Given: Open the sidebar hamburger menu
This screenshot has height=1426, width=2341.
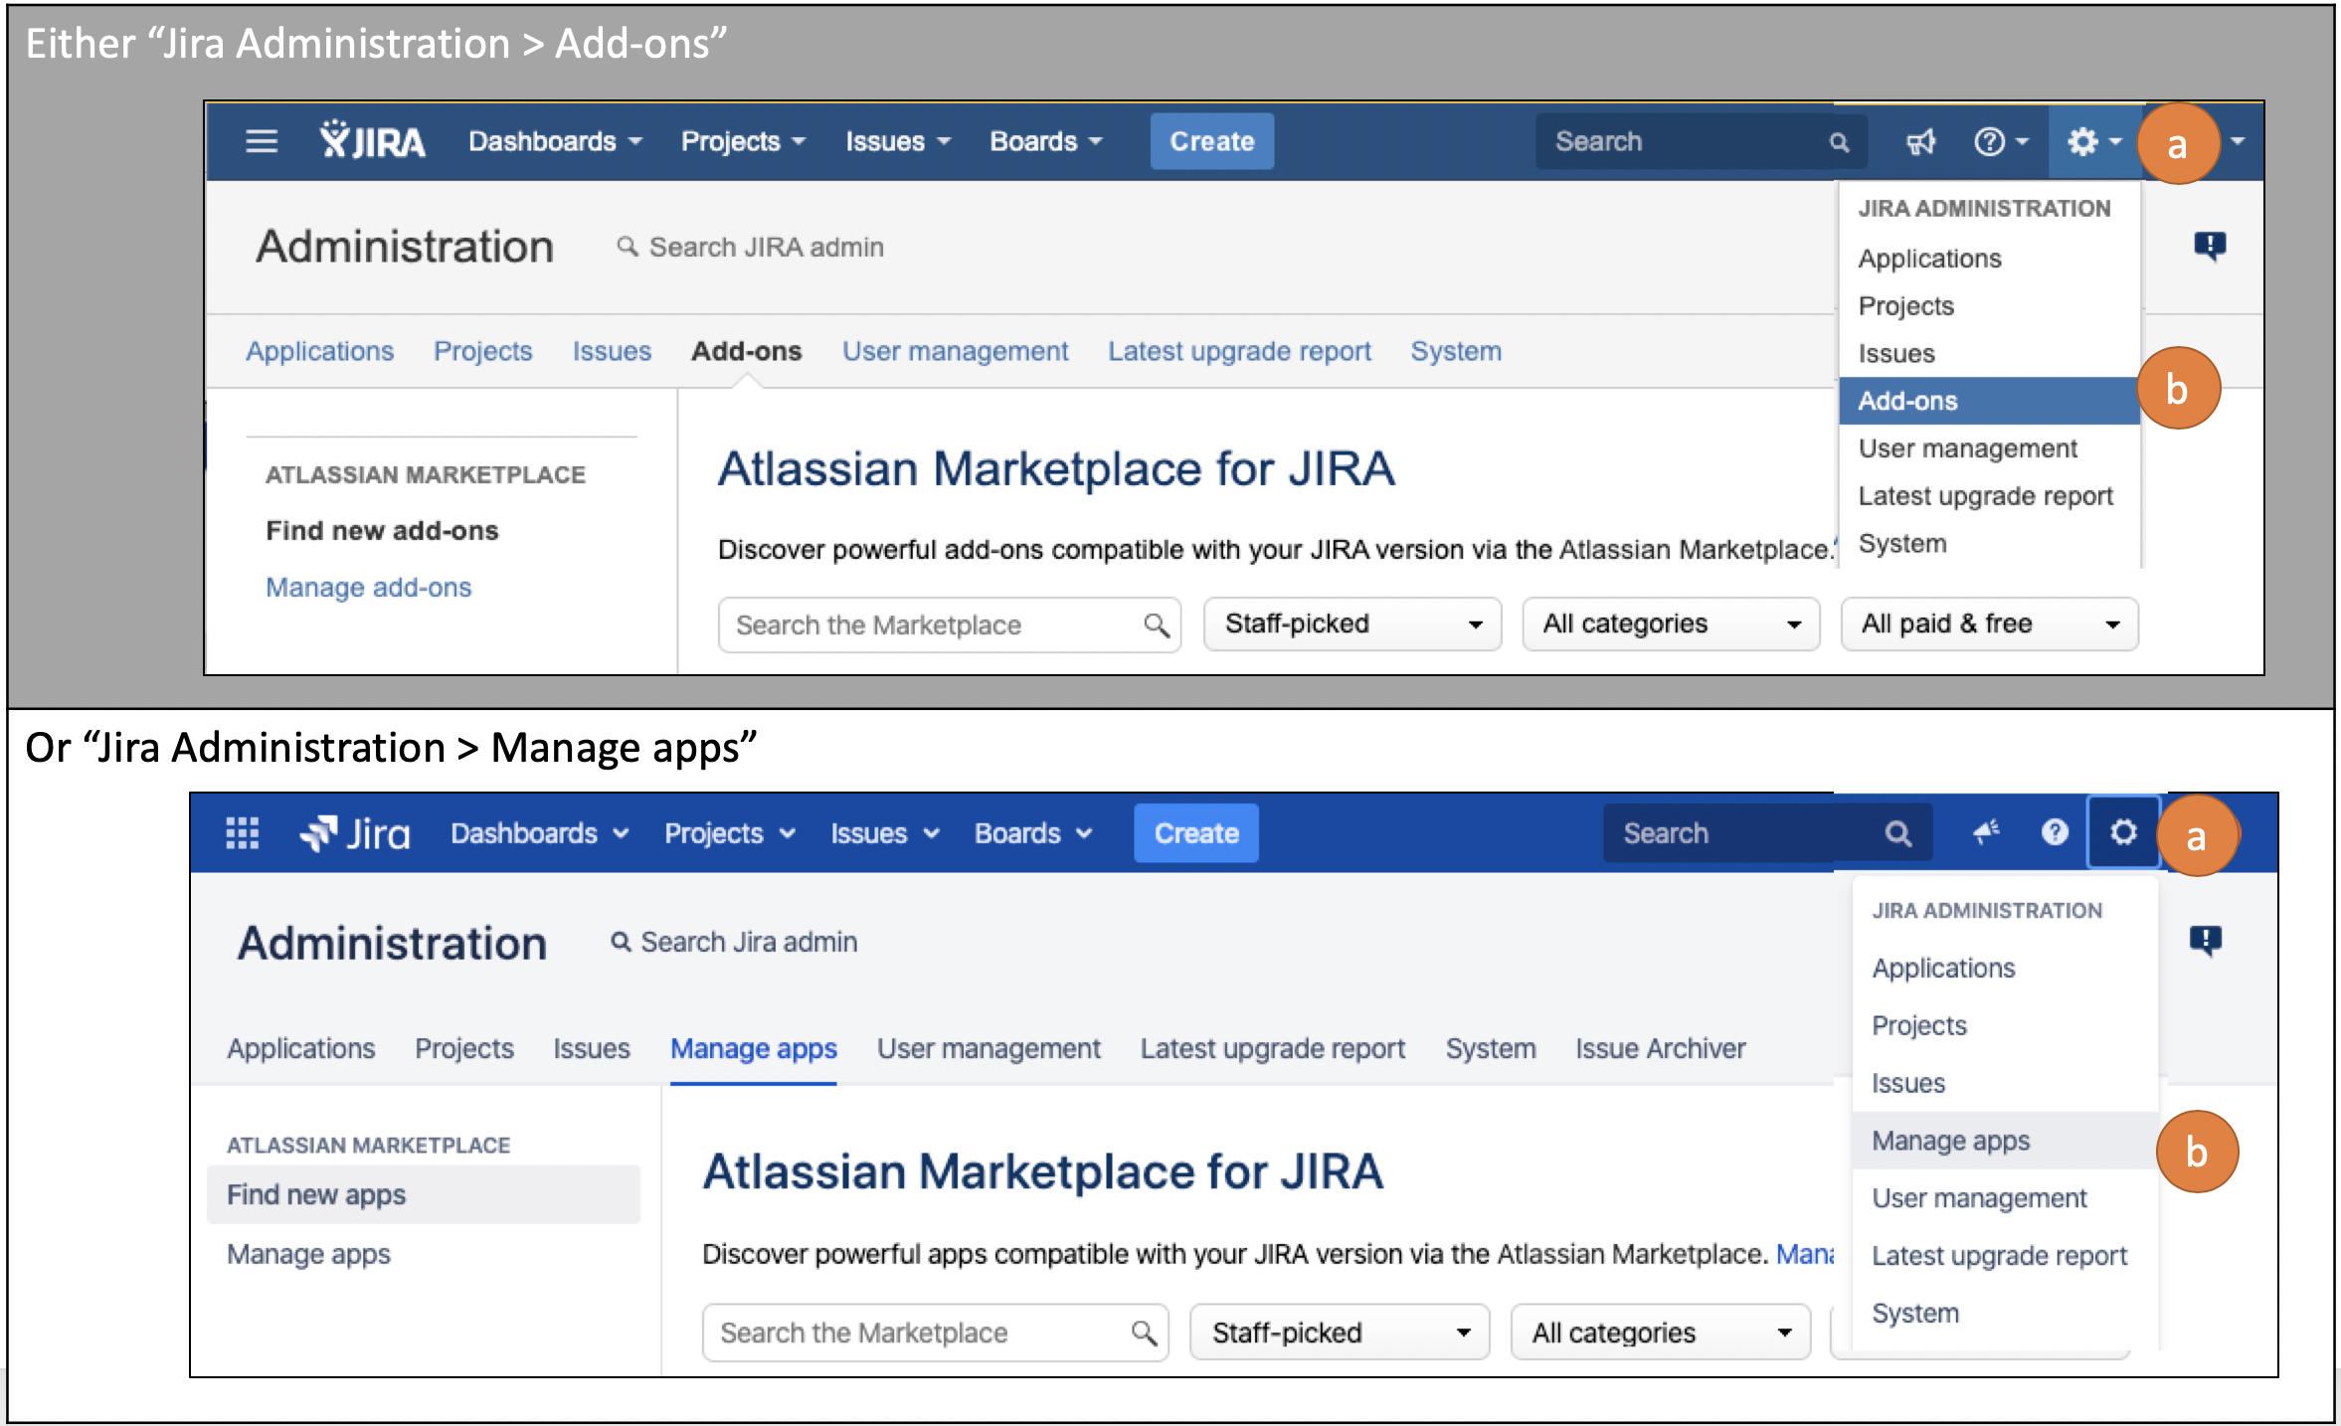Looking at the screenshot, I should point(261,141).
